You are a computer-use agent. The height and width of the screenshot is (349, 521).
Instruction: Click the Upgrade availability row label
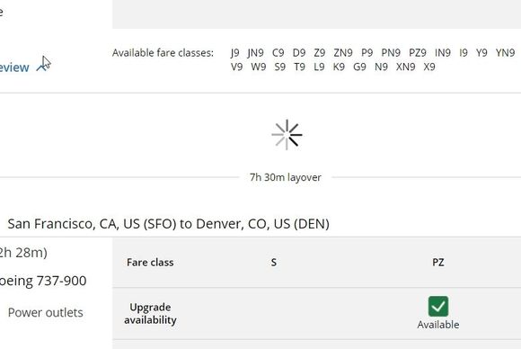point(150,313)
